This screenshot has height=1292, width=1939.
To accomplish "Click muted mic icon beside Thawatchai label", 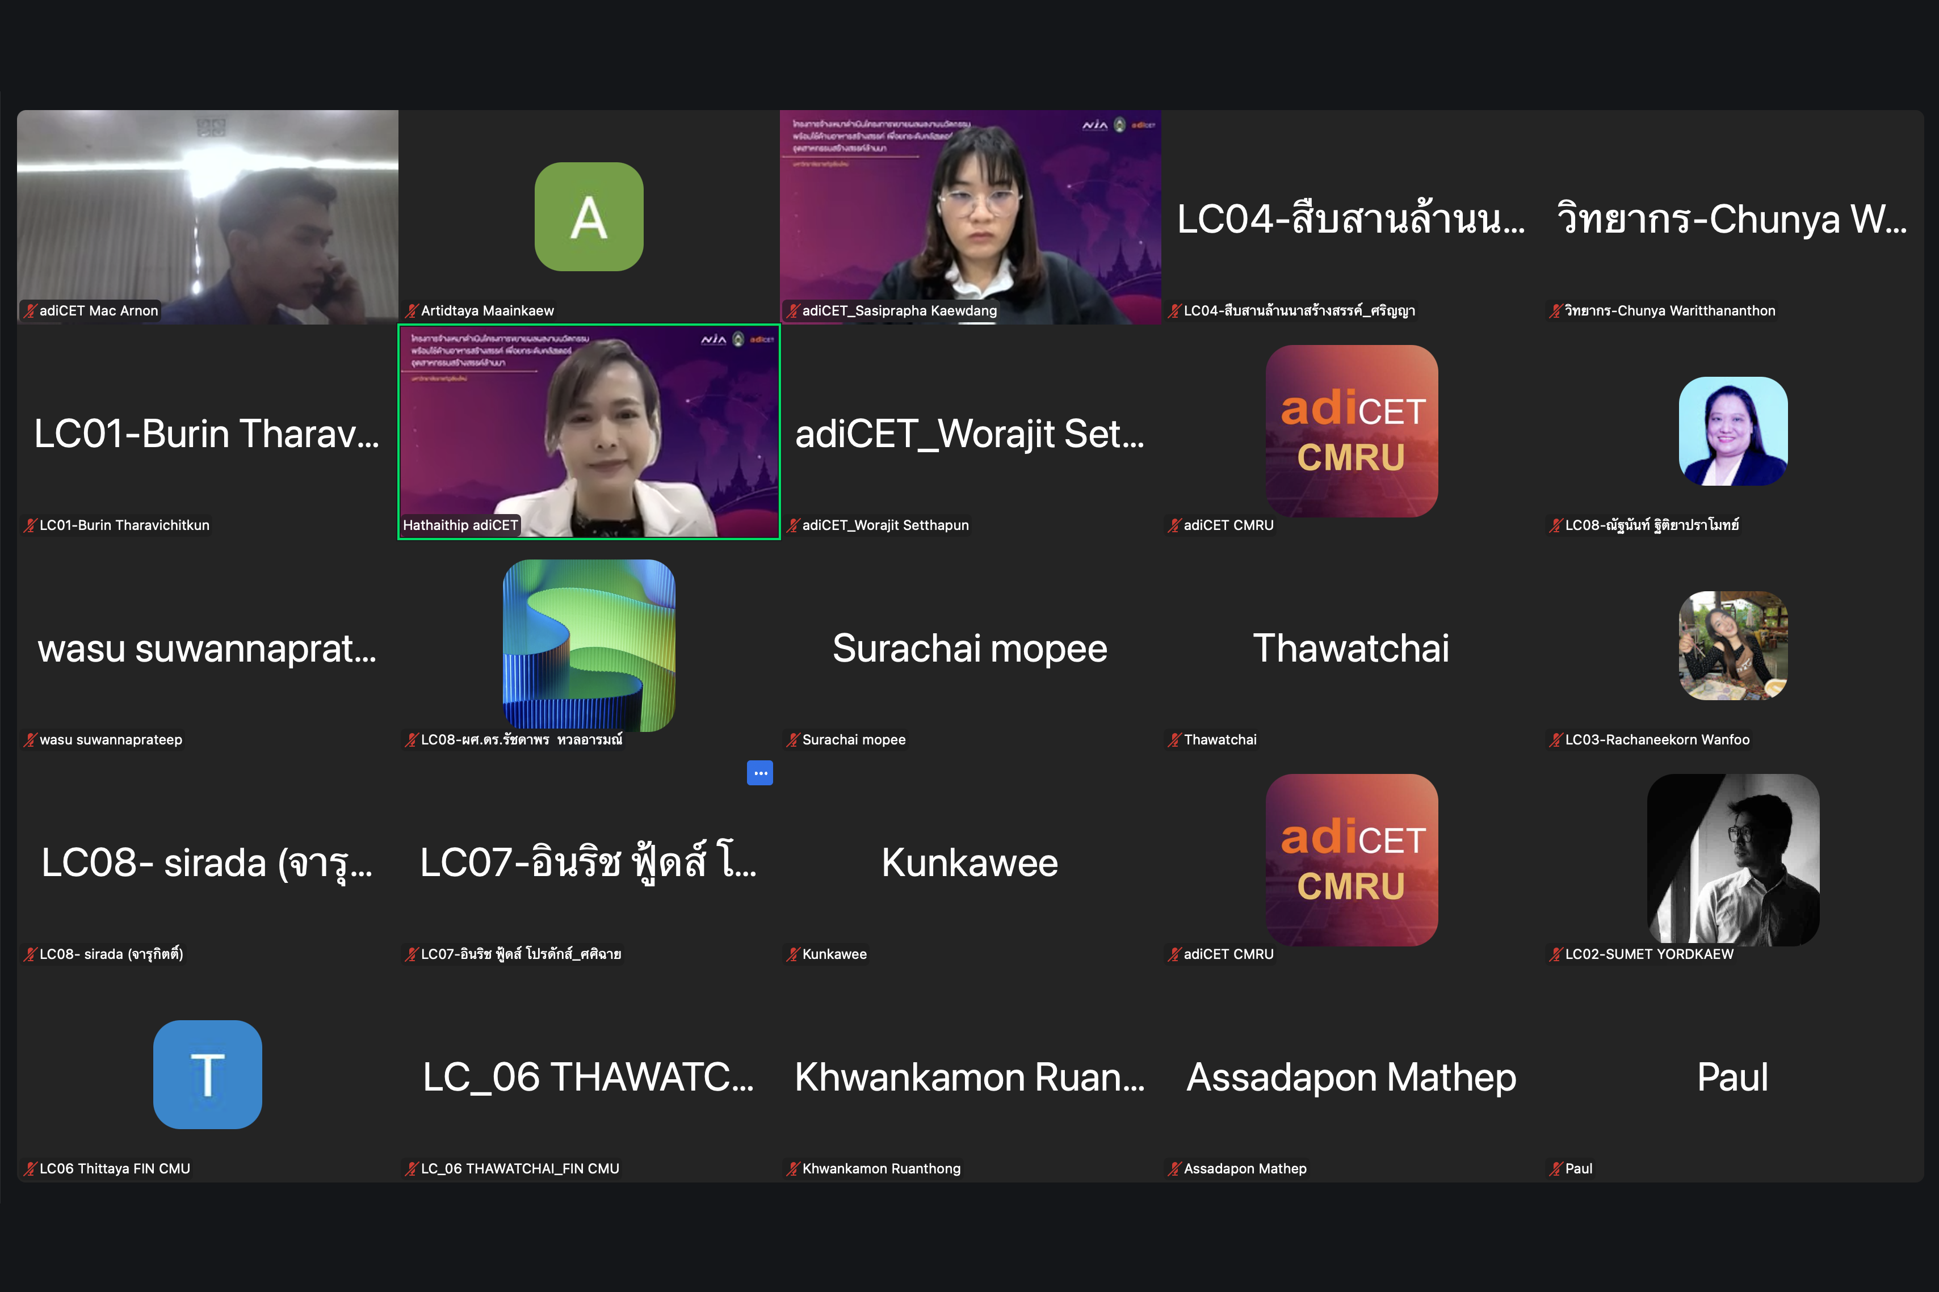I will 1175,740.
